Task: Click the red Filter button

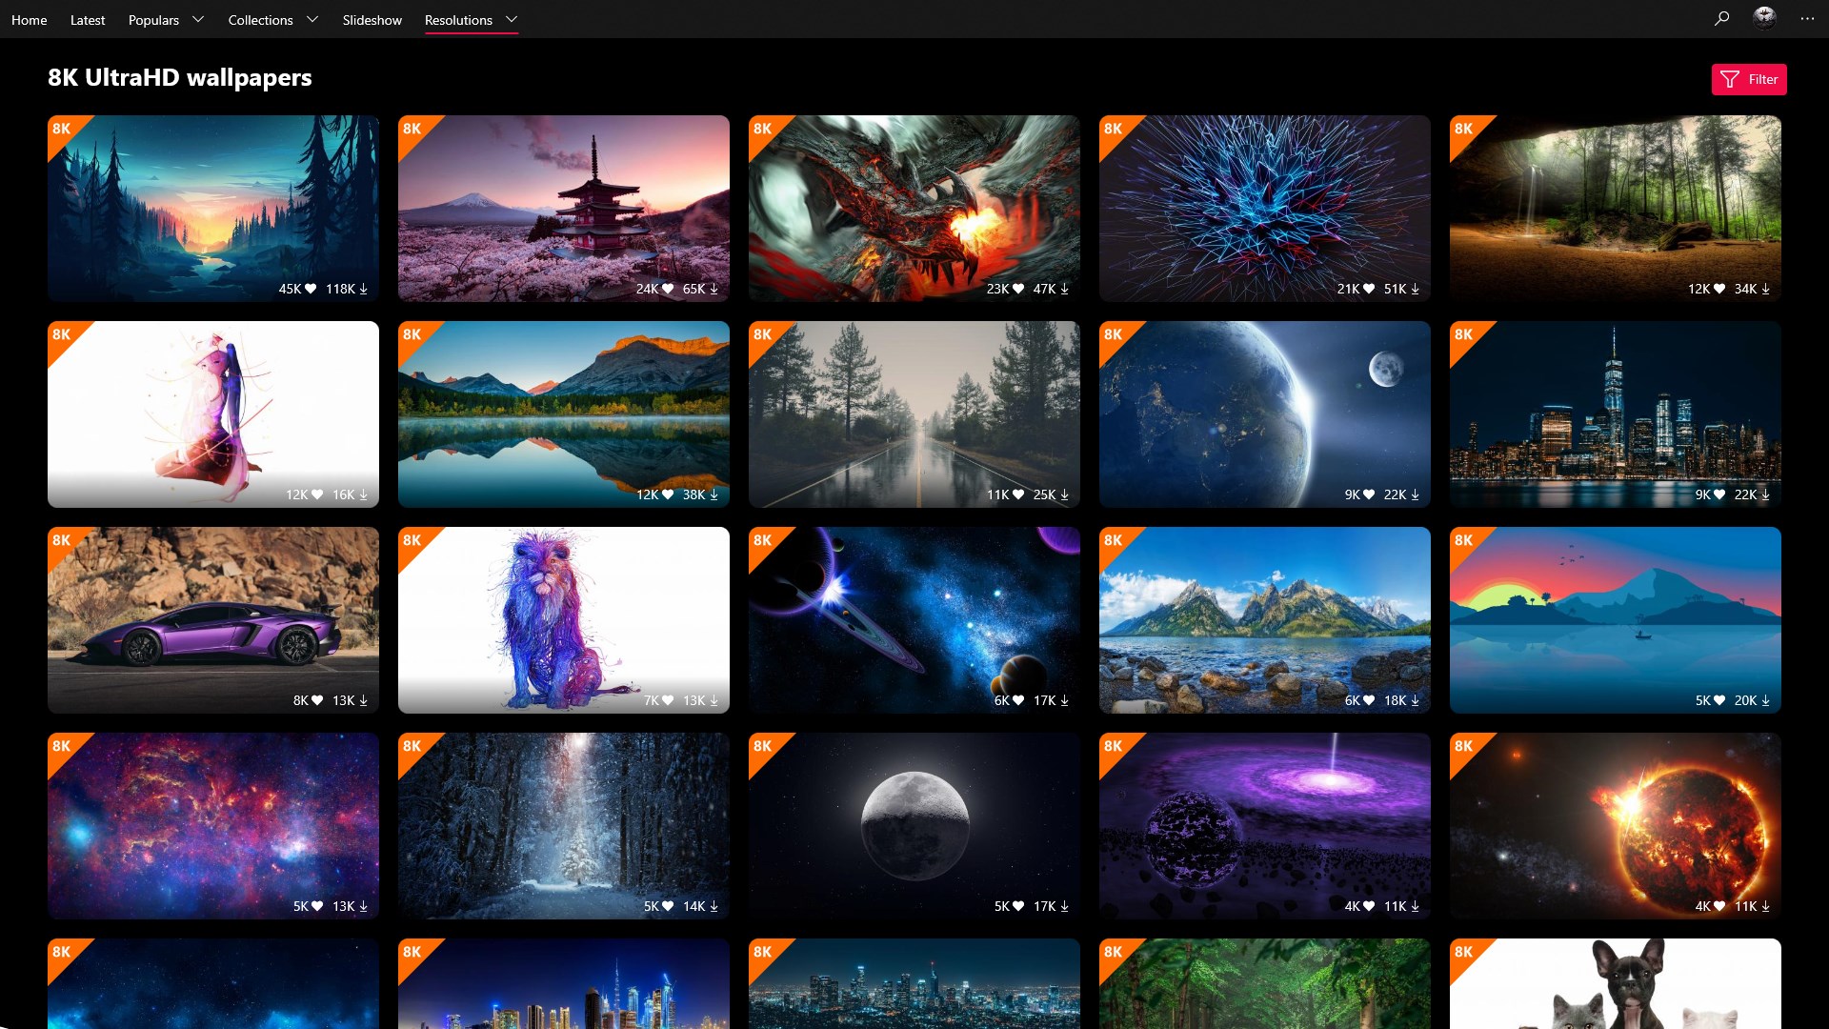Action: (1748, 79)
